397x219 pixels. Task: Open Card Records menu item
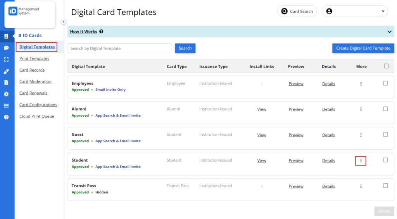(x=32, y=70)
